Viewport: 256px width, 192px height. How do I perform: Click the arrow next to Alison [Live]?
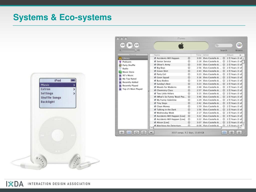click(x=189, y=122)
